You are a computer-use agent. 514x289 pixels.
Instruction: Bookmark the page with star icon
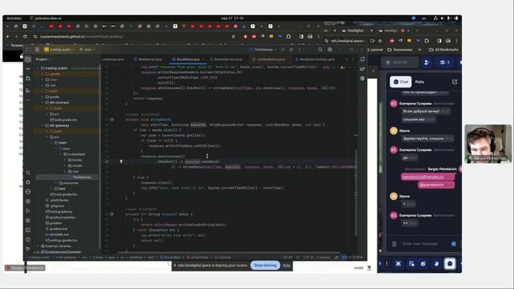click(234, 37)
